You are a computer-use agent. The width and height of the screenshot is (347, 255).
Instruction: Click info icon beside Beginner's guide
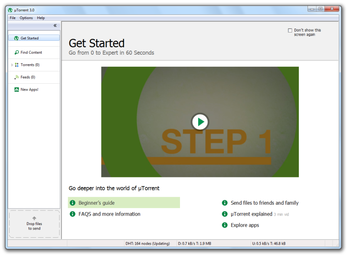pyautogui.click(x=72, y=203)
